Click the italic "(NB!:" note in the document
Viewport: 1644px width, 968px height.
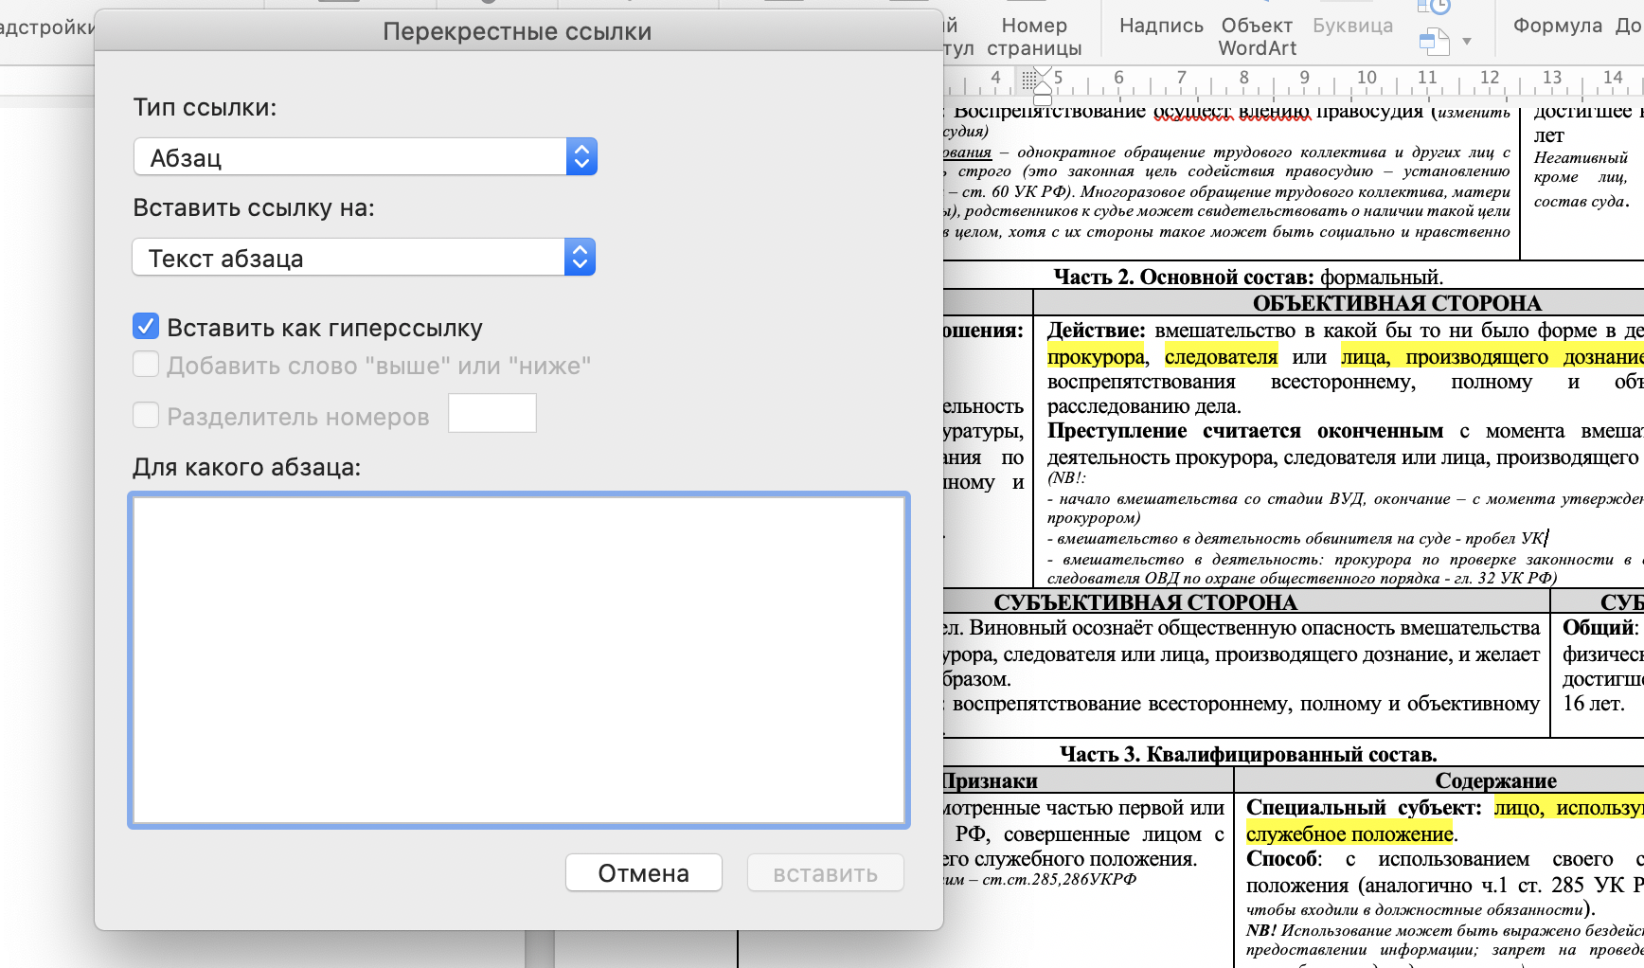click(1066, 478)
